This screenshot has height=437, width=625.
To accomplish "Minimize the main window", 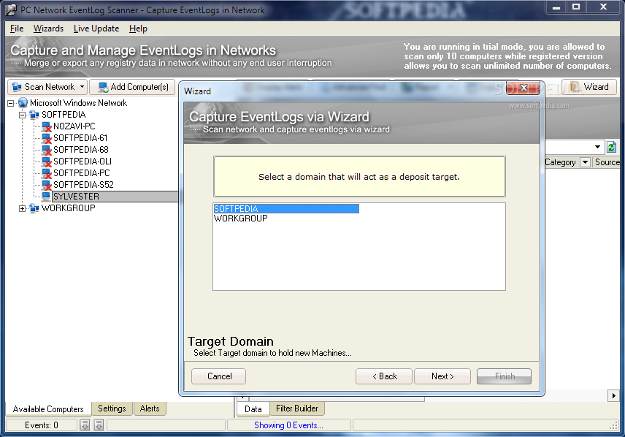I will (556, 7).
